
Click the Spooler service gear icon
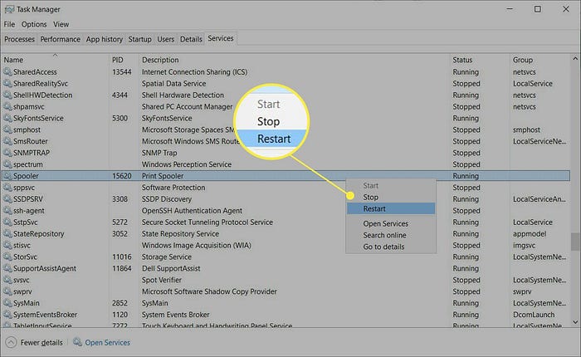pyautogui.click(x=7, y=176)
